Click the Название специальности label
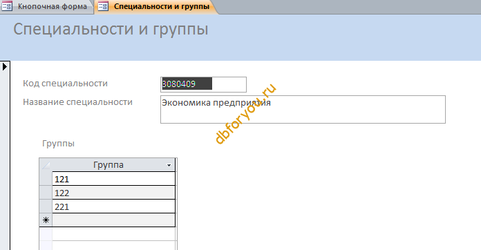Image resolution: width=481 pixels, height=250 pixels. click(x=77, y=102)
